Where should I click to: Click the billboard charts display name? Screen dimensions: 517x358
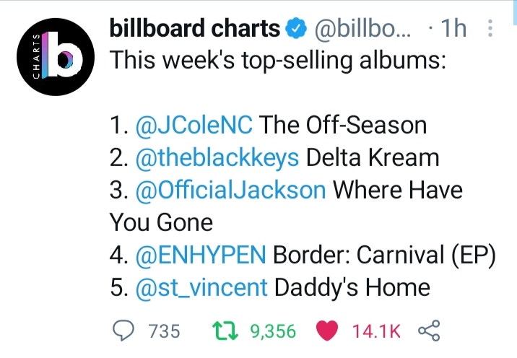point(195,28)
